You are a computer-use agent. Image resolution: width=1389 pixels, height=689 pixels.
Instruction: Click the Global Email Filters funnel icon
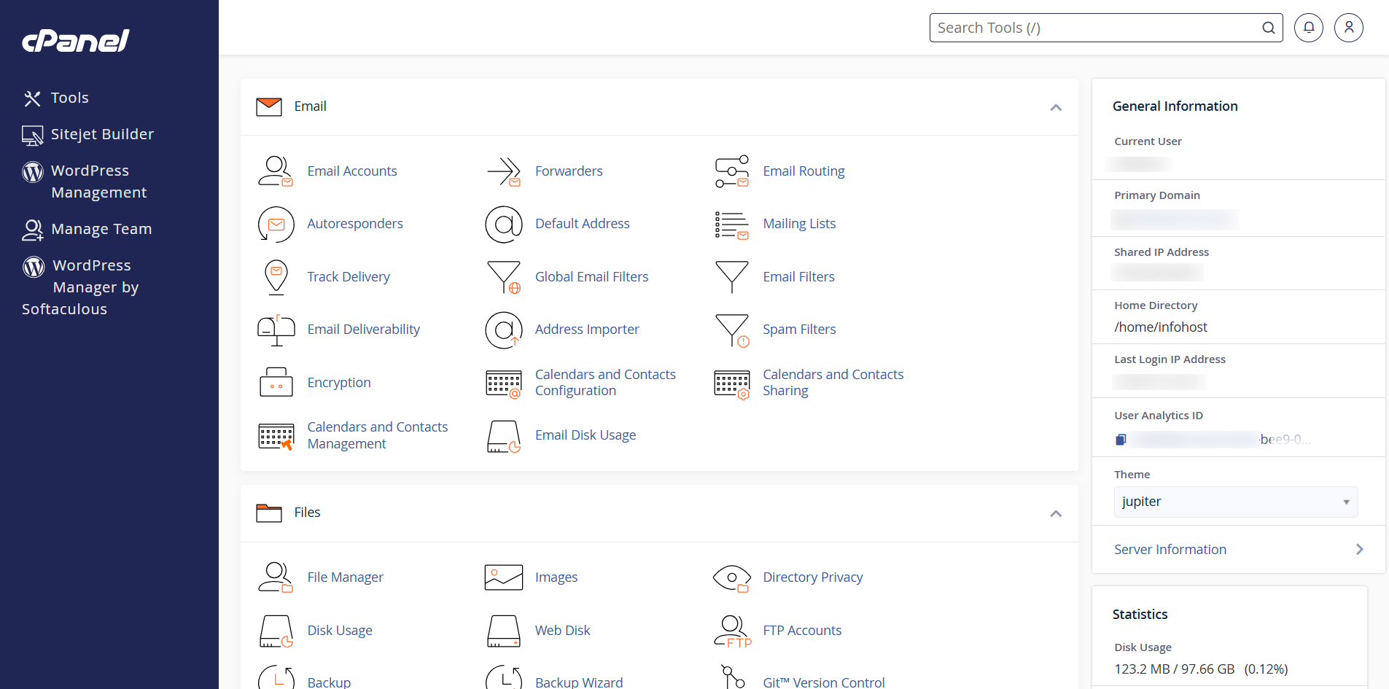click(x=504, y=277)
